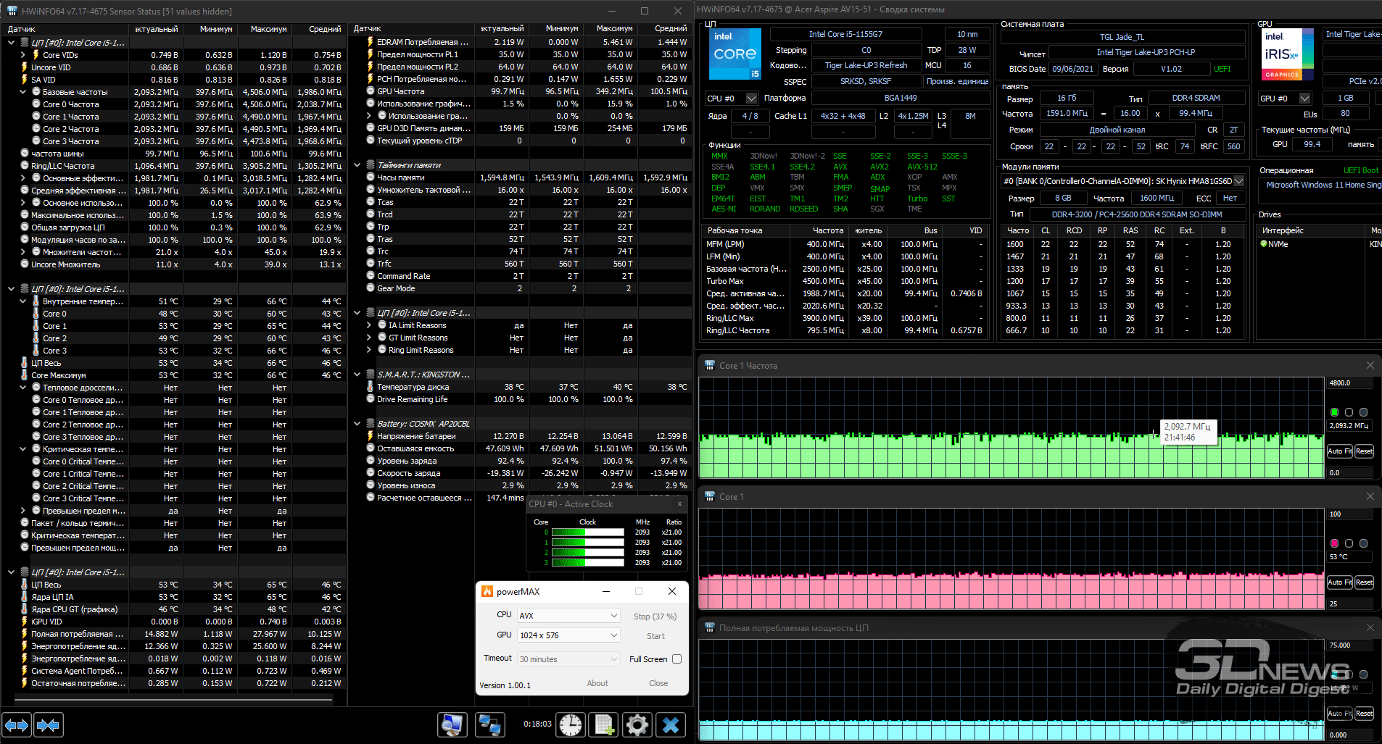This screenshot has width=1382, height=744.
Task: Click the Stop (37 %) button
Action: (655, 616)
